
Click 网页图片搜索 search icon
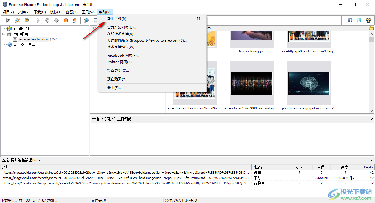point(9,45)
